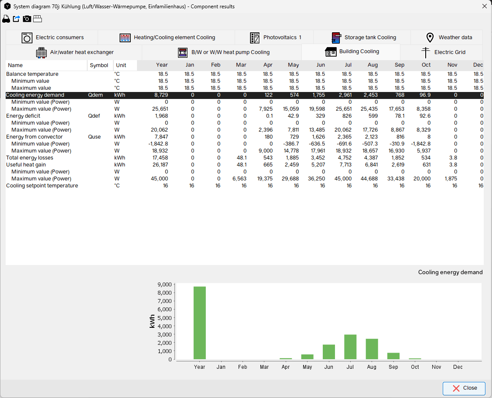Click the Storage tank Cooling tank icon

[336, 37]
